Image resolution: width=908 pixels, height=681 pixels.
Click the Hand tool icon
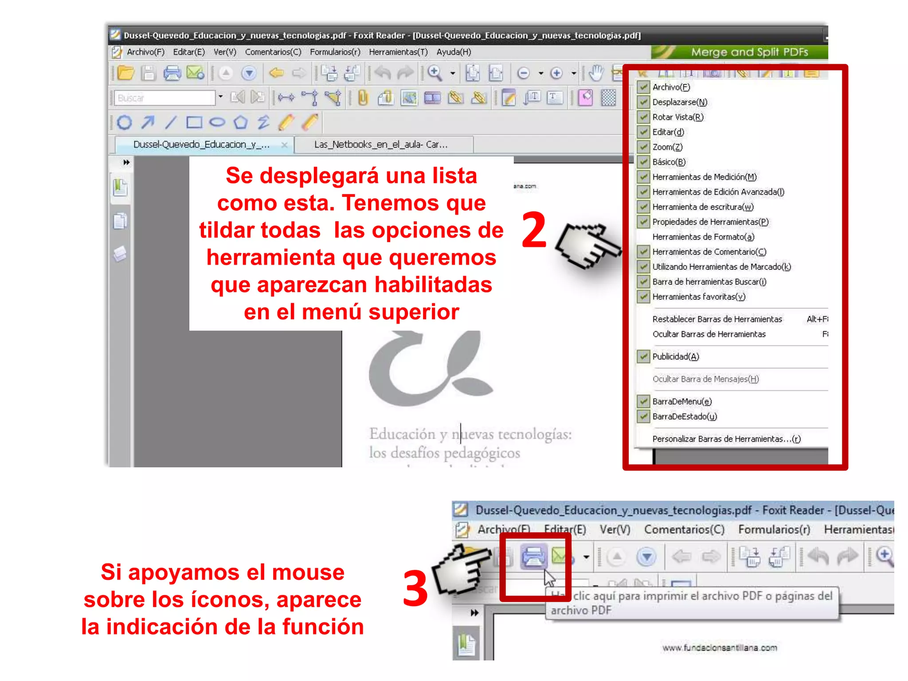click(596, 73)
